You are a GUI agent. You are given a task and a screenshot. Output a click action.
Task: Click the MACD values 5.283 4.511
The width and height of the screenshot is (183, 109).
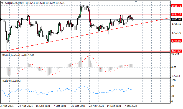click(x=27, y=55)
